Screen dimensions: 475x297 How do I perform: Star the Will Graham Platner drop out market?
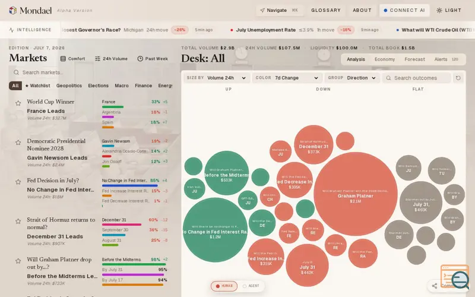point(18,261)
